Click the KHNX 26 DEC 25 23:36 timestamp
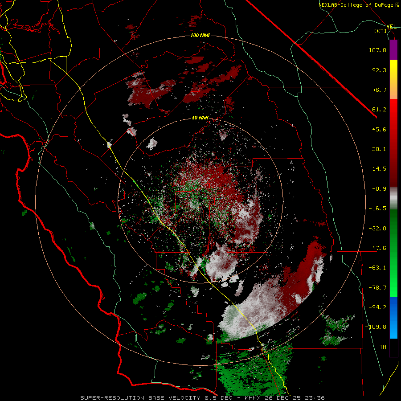 coord(285,398)
